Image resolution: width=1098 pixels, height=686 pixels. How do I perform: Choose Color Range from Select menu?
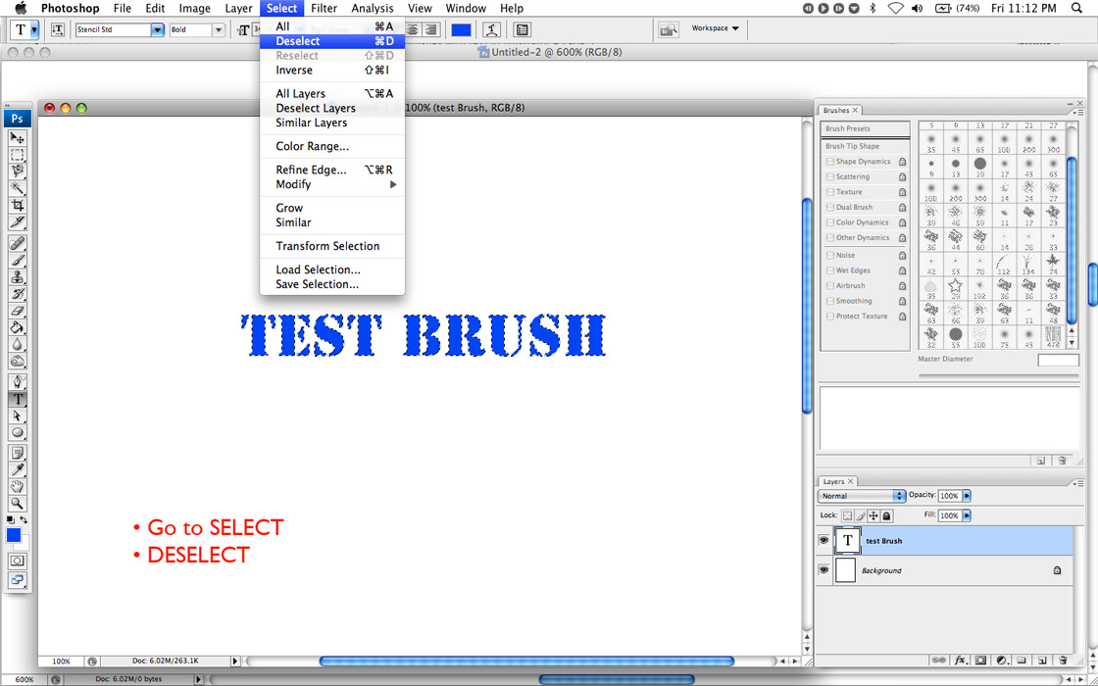(332, 147)
